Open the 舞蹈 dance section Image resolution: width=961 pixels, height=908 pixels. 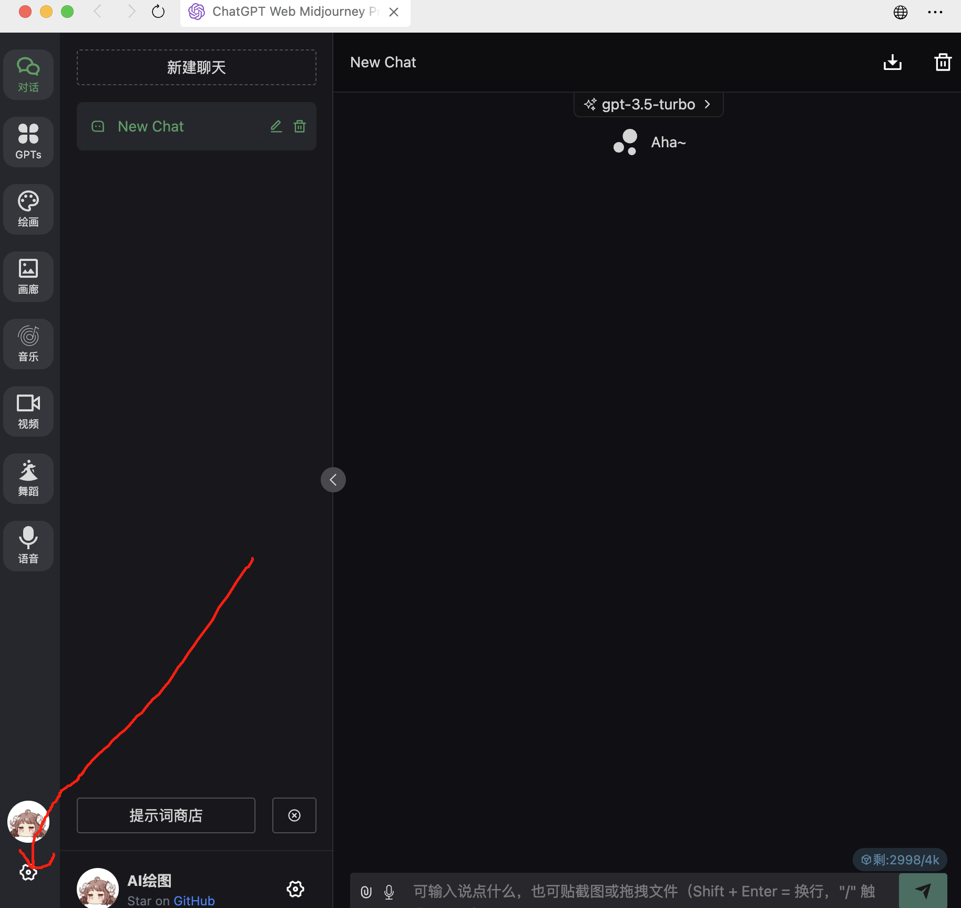[28, 478]
